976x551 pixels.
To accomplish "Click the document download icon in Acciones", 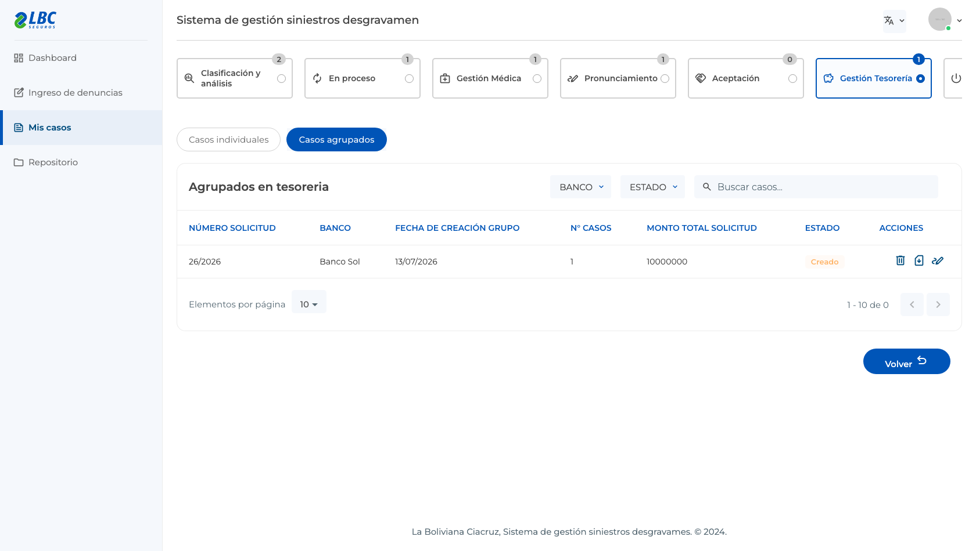I will pyautogui.click(x=919, y=260).
